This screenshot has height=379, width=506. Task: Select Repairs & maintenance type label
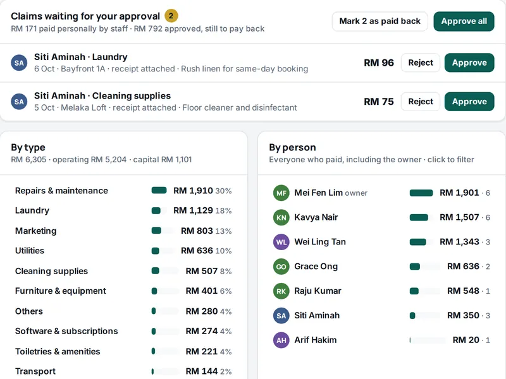click(x=61, y=191)
